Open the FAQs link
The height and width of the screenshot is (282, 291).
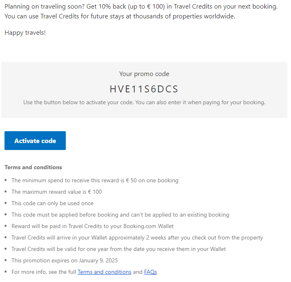tap(150, 272)
